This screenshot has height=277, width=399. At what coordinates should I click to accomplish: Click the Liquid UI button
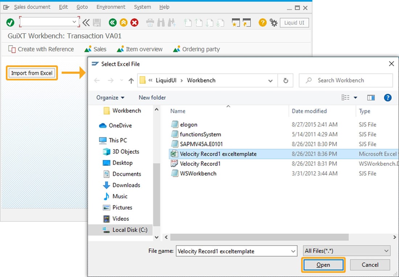pos(294,22)
